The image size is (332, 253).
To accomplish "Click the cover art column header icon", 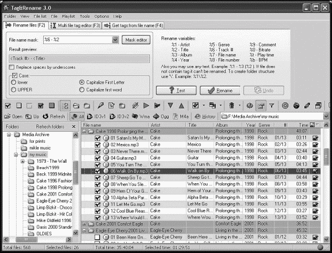I will pos(312,125).
